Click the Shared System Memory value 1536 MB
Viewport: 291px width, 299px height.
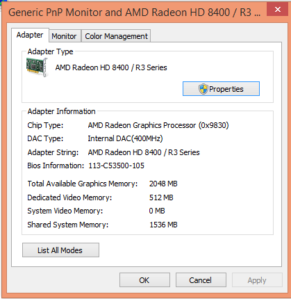(163, 225)
